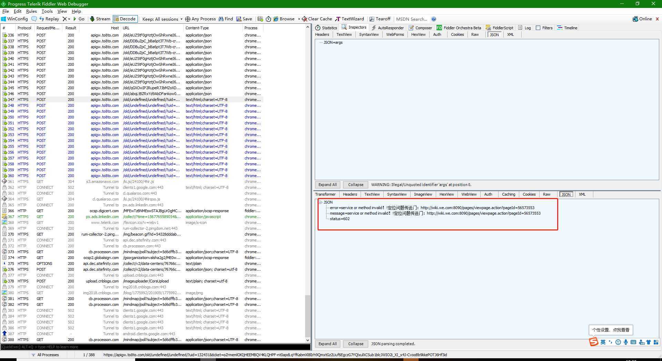662x361 pixels.
Task: Toggle the Sogou 英 language mode
Action: point(603,342)
